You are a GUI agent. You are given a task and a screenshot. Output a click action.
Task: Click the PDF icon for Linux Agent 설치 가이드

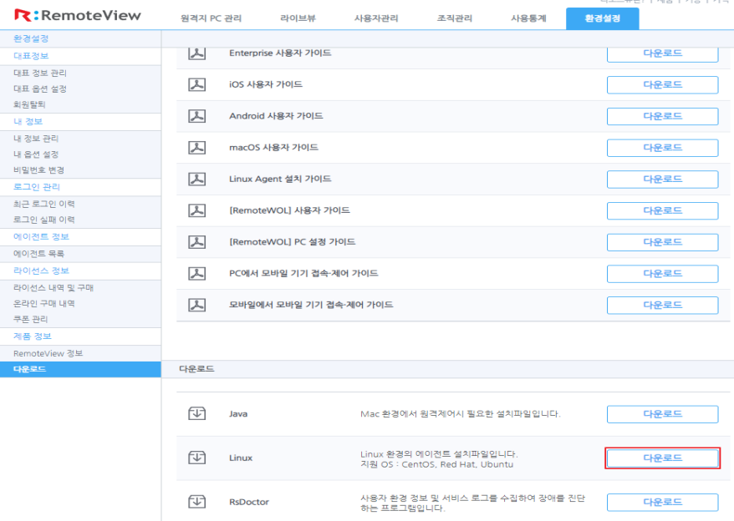click(x=196, y=179)
